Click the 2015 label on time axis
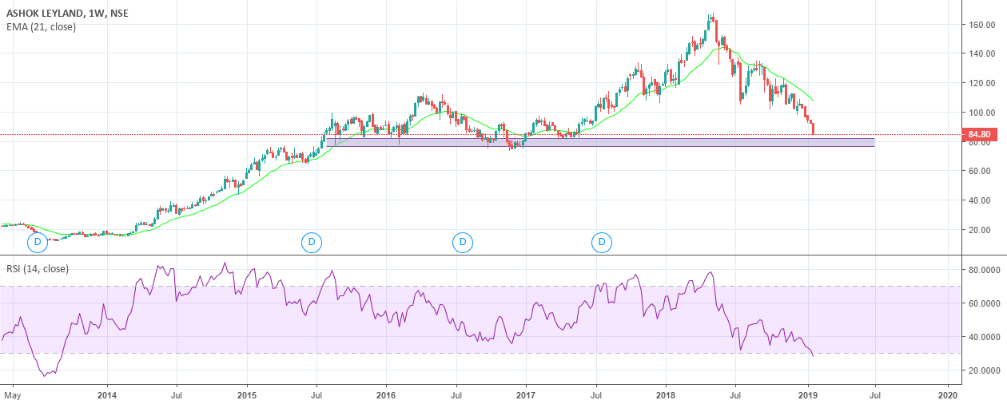 click(x=247, y=394)
